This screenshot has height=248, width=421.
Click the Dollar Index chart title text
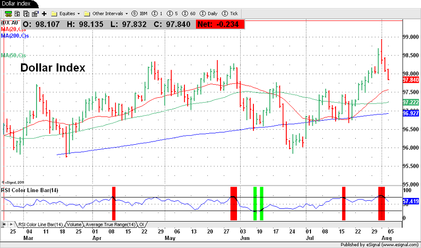tap(53, 68)
